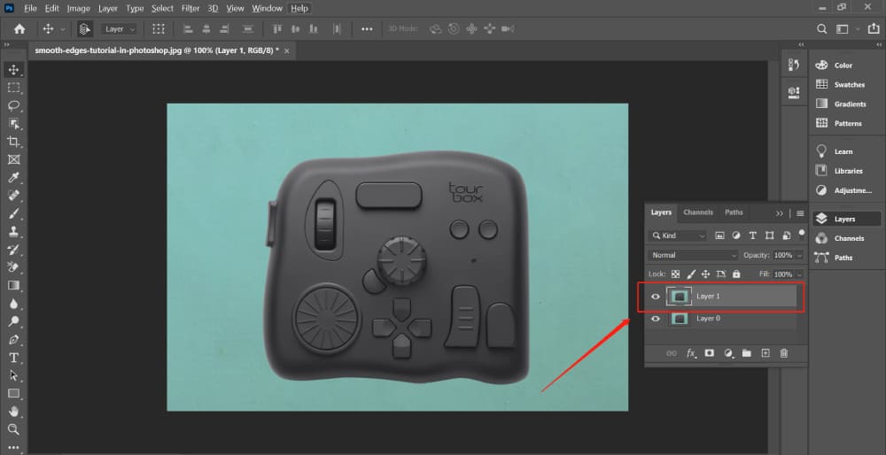Select the Rectangular Marquee tool
Viewport: 886px width, 455px height.
click(13, 88)
